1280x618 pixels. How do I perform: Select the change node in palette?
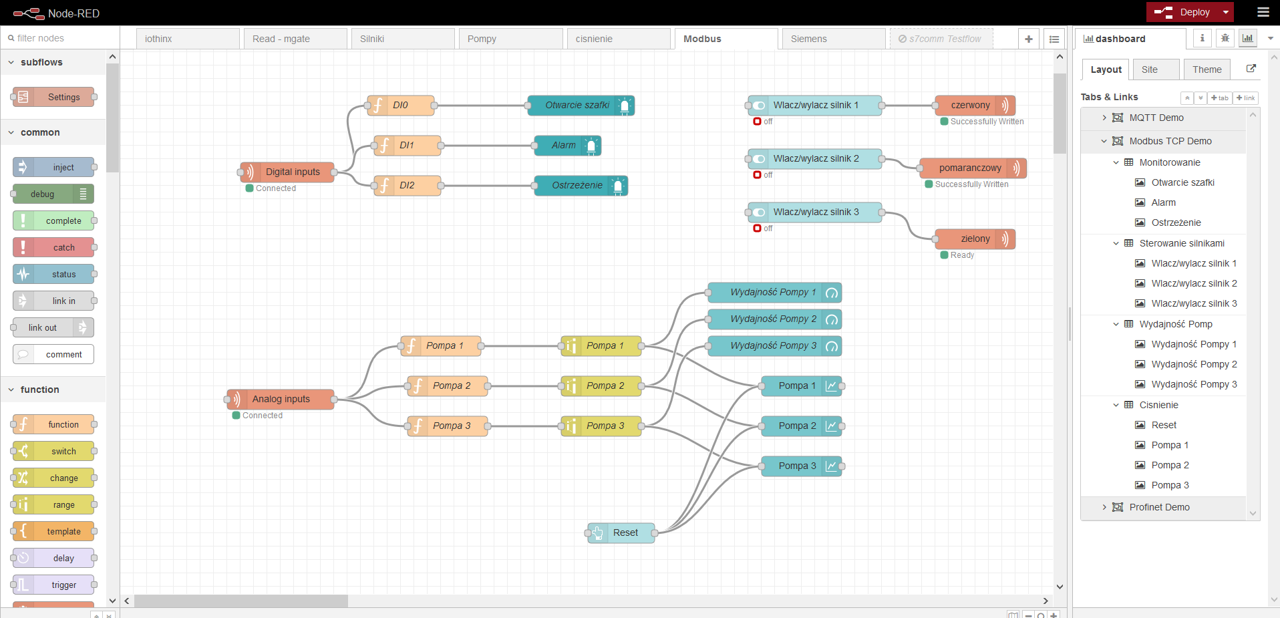click(53, 478)
